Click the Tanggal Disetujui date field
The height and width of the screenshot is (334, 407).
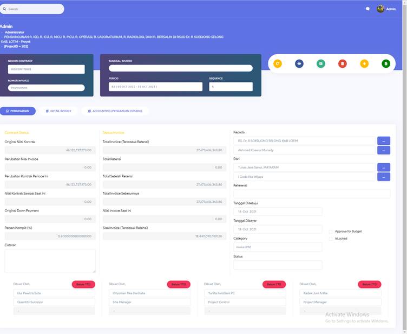coord(278,211)
